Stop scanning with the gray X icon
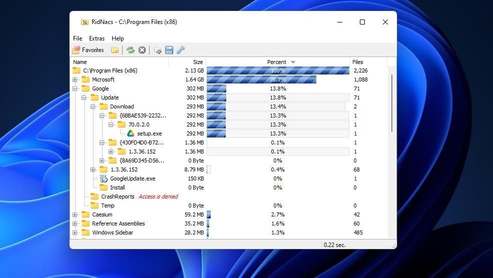This screenshot has width=493, height=278. click(x=142, y=50)
